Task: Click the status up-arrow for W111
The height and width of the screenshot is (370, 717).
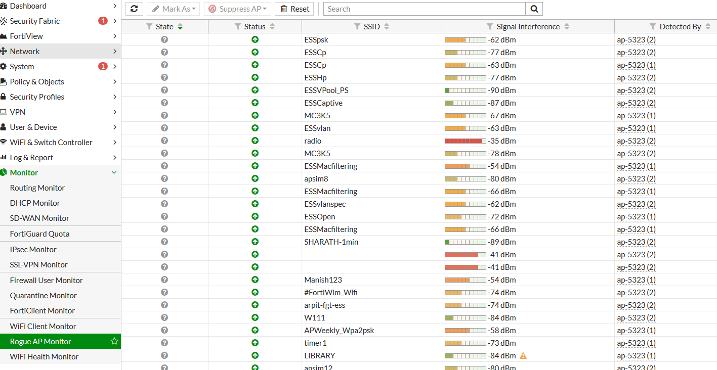Action: 255,317
